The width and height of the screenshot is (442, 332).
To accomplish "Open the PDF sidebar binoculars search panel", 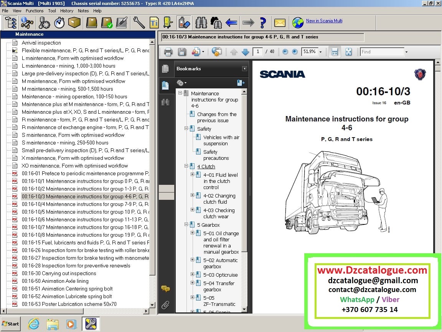I will point(165,102).
